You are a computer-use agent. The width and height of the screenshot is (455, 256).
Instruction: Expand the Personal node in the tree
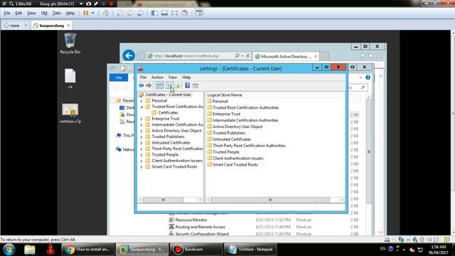(x=141, y=101)
